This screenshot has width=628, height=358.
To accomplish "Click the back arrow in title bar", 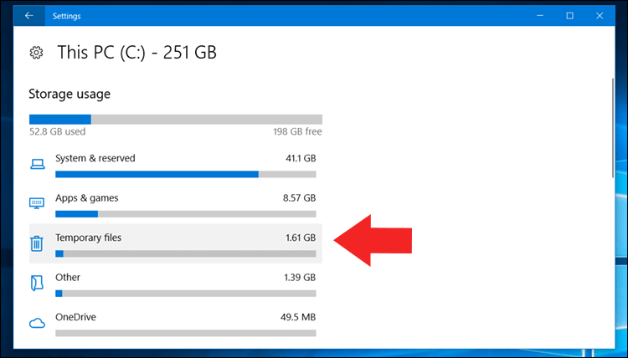I will pos(29,15).
